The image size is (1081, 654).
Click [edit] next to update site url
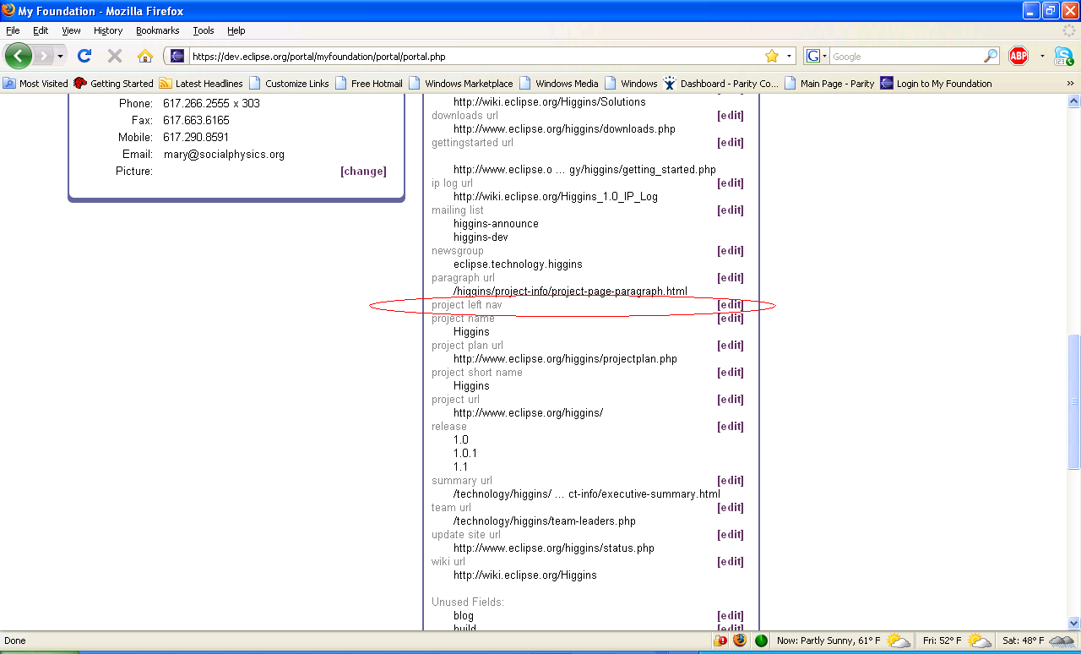click(731, 535)
